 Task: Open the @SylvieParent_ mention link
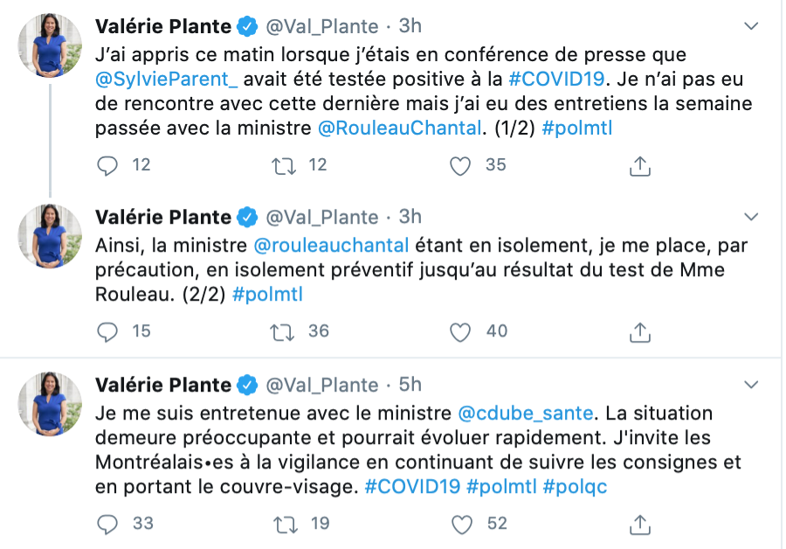(x=165, y=79)
